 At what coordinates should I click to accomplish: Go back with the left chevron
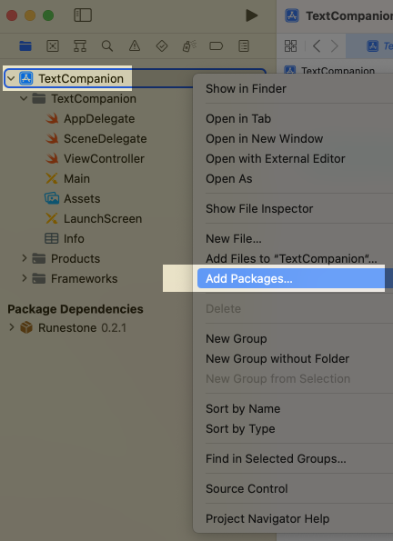(x=317, y=45)
